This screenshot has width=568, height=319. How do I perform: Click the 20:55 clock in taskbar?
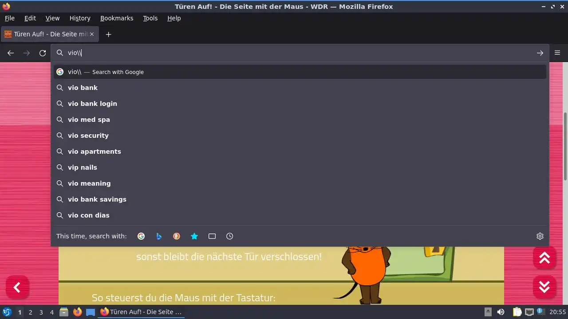558,312
